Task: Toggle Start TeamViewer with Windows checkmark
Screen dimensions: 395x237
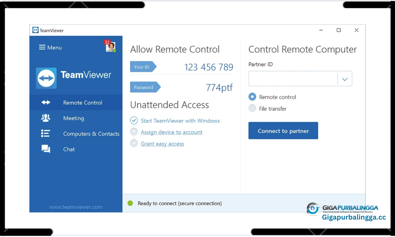Action: (134, 120)
